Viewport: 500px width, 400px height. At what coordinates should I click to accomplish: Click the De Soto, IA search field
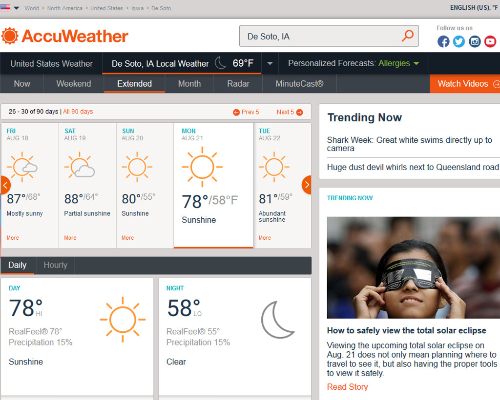tap(322, 37)
